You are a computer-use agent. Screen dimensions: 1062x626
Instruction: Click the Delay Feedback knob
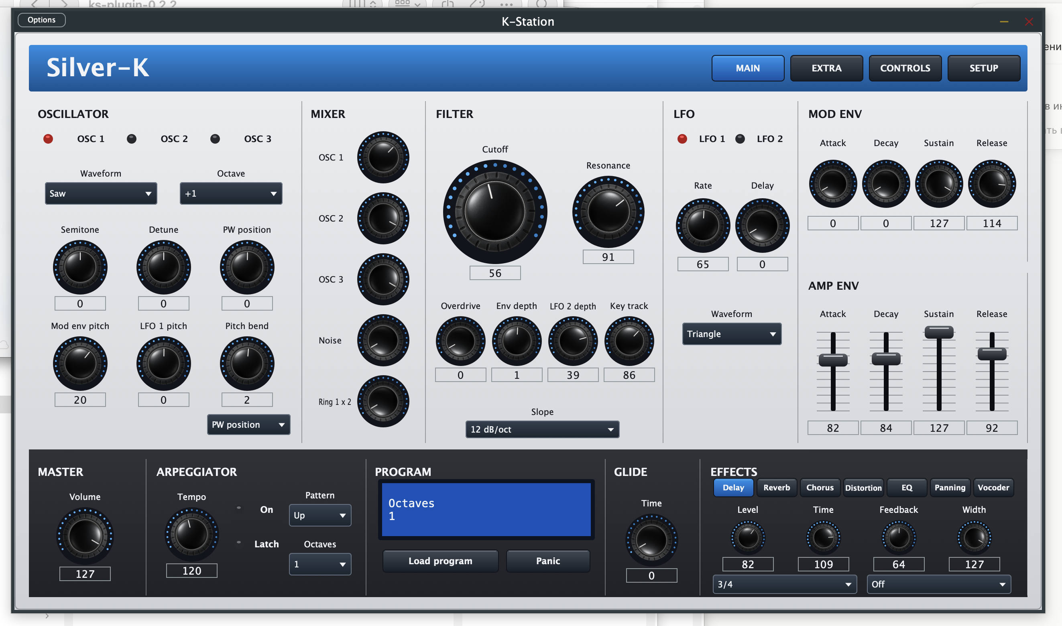point(899,537)
